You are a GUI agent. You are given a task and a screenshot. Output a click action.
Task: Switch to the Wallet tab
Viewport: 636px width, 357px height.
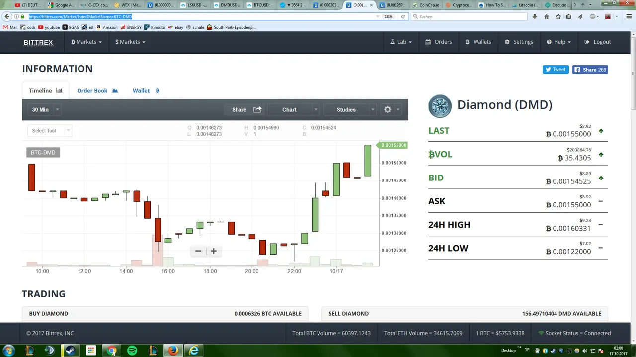point(146,90)
